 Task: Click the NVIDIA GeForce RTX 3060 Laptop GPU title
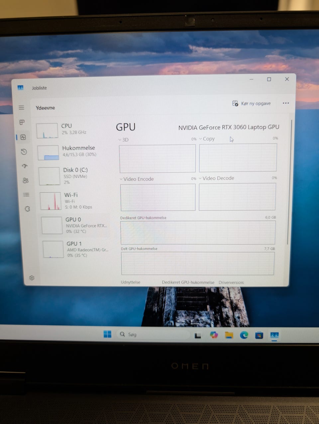point(229,127)
